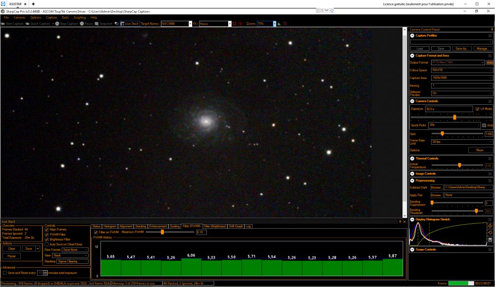Open the Capture Profiles section menu icon
The width and height of the screenshot is (495, 287).
point(490,36)
